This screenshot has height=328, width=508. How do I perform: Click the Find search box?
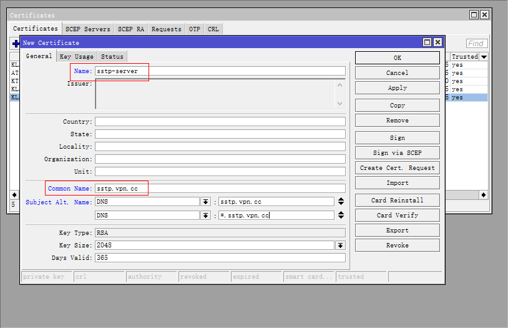coord(476,44)
